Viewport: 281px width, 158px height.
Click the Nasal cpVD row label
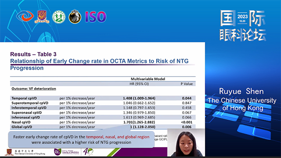coord(21,122)
